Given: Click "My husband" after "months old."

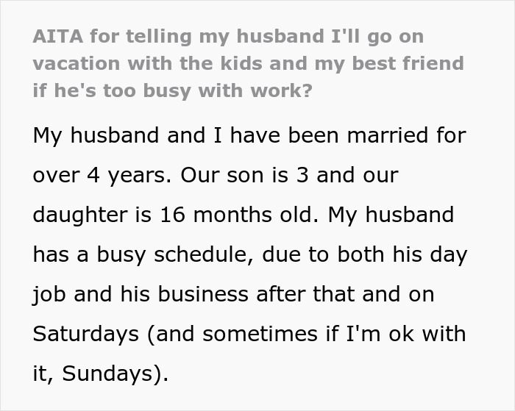Looking at the screenshot, I should [391, 215].
